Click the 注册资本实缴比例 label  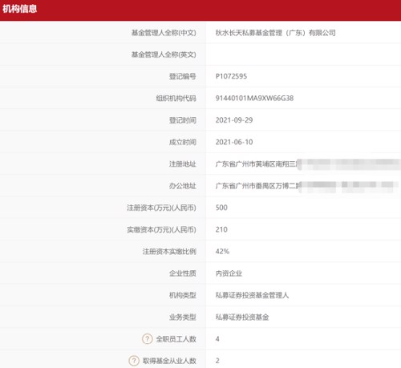169,252
